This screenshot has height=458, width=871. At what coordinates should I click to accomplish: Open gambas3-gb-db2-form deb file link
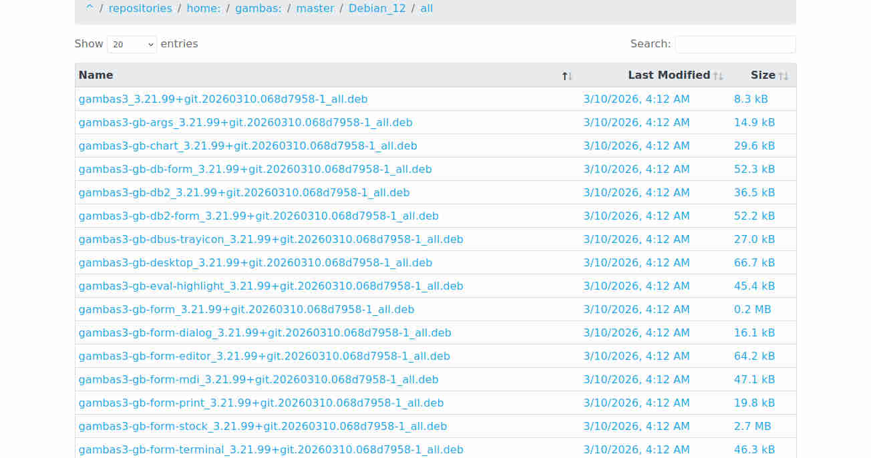pyautogui.click(x=258, y=216)
